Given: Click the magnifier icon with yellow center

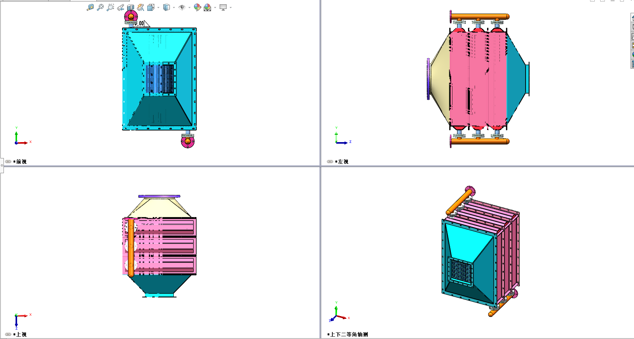Looking at the screenshot, I should pos(90,7).
